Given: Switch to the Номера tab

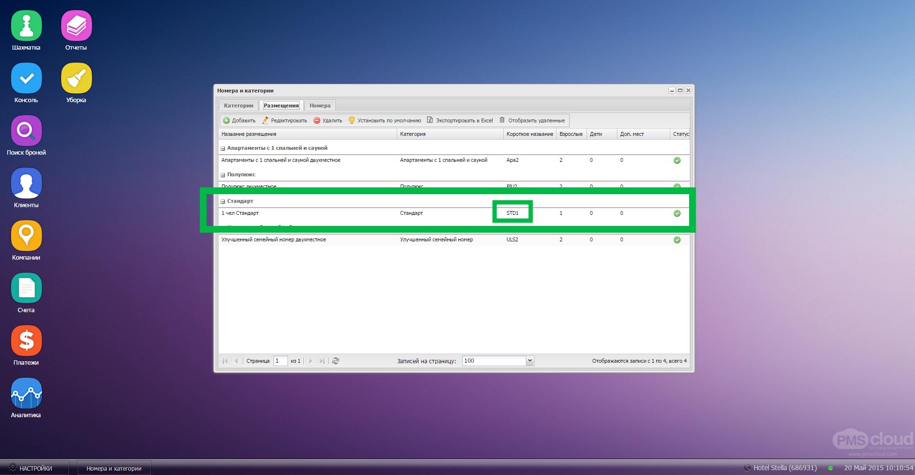Looking at the screenshot, I should pos(320,106).
